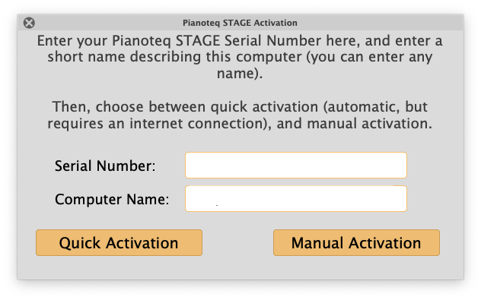The height and width of the screenshot is (300, 481).
Task: Focus the Computer Name text box
Action: click(x=296, y=198)
